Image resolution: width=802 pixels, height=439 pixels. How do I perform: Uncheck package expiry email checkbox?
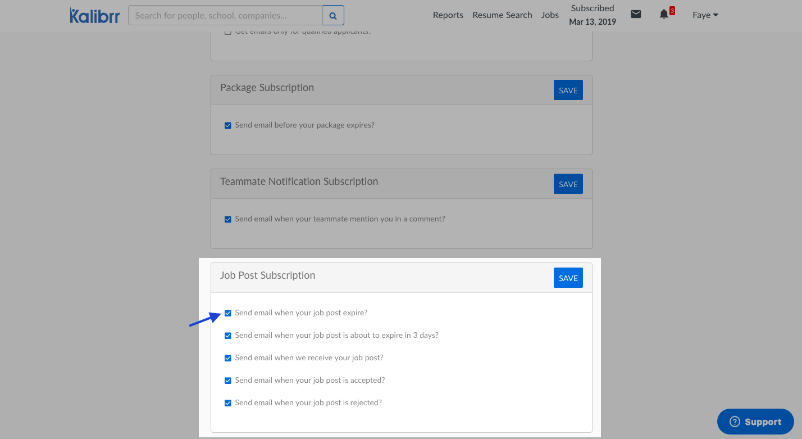228,125
